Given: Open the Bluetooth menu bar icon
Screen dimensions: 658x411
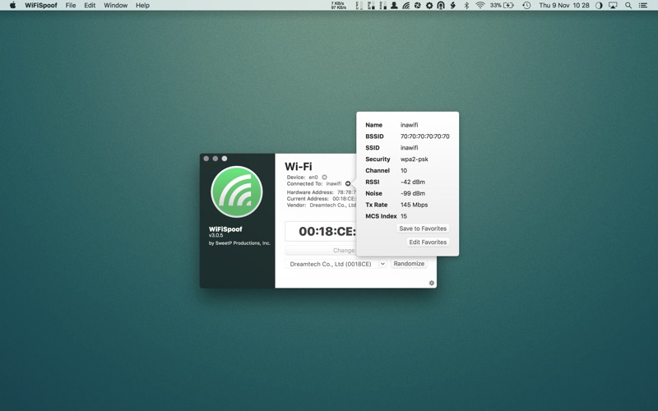Looking at the screenshot, I should point(466,6).
